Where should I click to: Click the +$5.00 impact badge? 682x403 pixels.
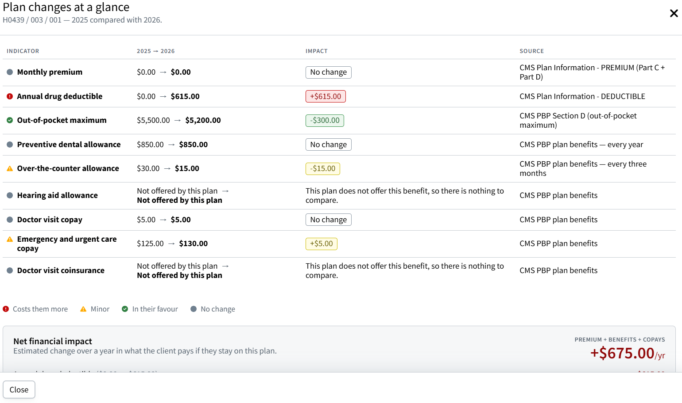(x=322, y=243)
